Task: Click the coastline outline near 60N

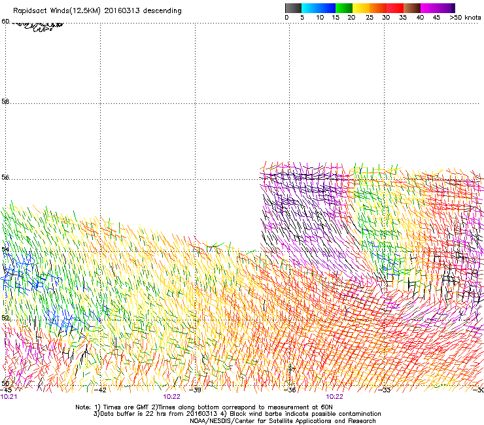Action: pos(38,27)
